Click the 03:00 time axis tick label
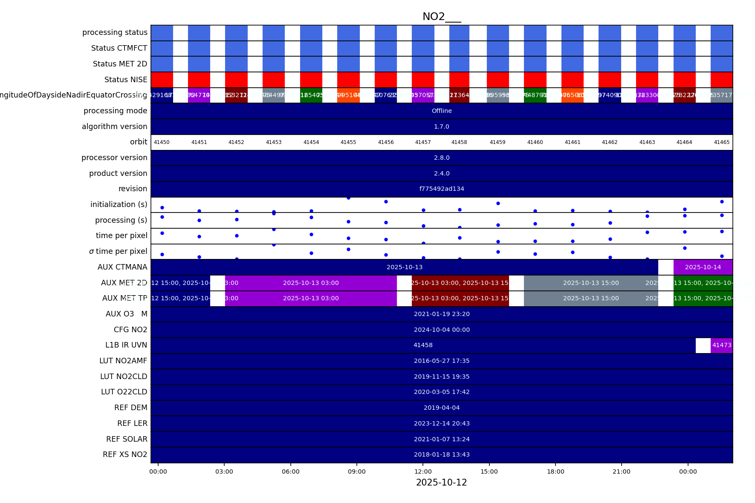This screenshot has width=755, height=503. click(x=224, y=471)
